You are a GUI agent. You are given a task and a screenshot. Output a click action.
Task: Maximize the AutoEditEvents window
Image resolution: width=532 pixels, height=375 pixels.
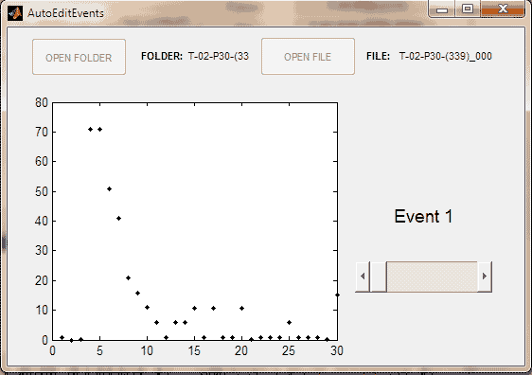click(x=468, y=9)
